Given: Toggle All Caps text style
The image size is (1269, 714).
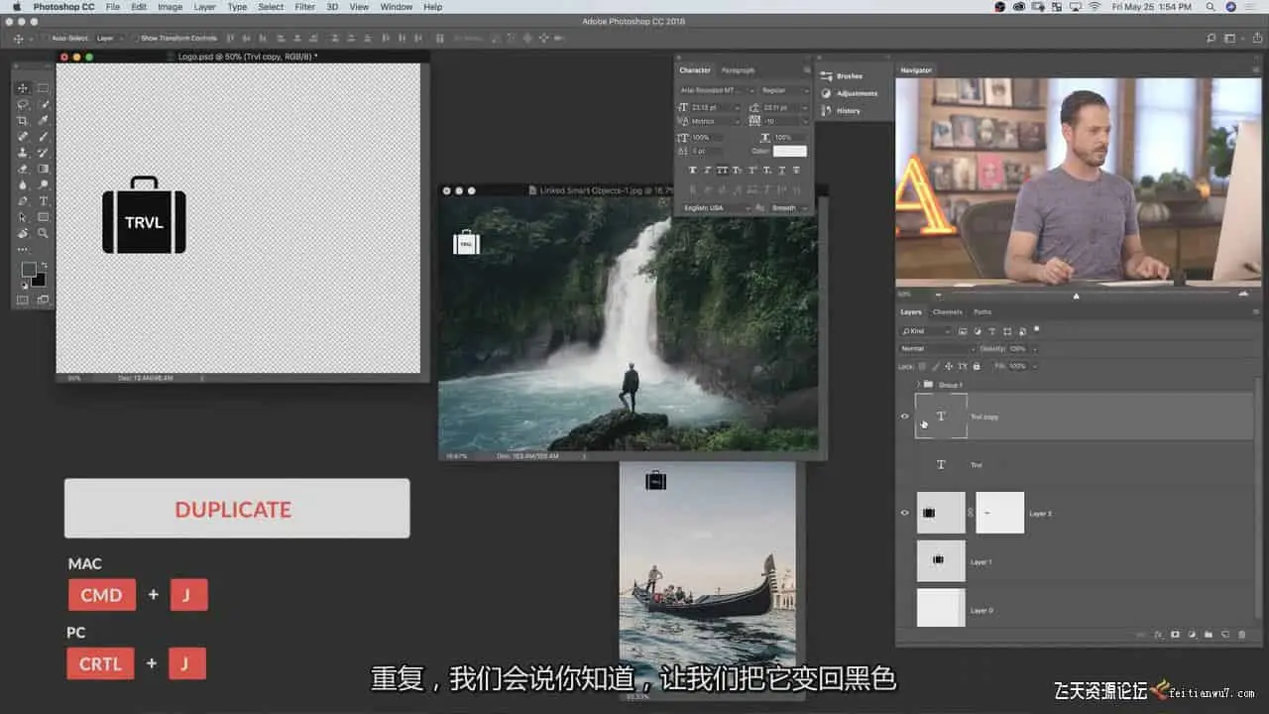Looking at the screenshot, I should 722,171.
